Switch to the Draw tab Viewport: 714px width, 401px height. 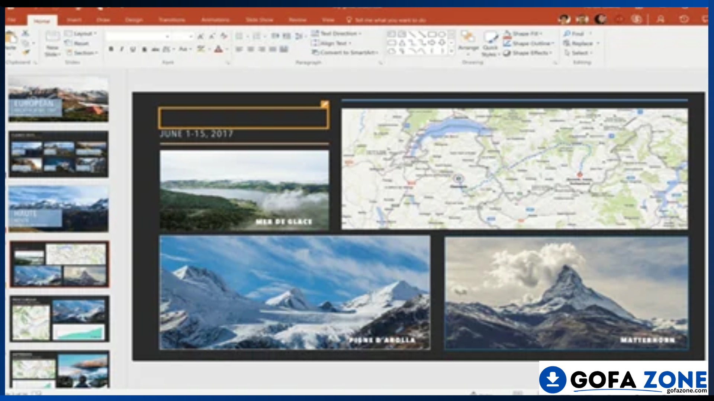pos(103,20)
